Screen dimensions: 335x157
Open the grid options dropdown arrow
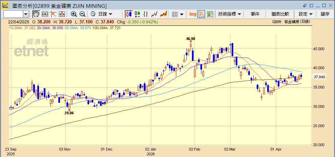182,14
